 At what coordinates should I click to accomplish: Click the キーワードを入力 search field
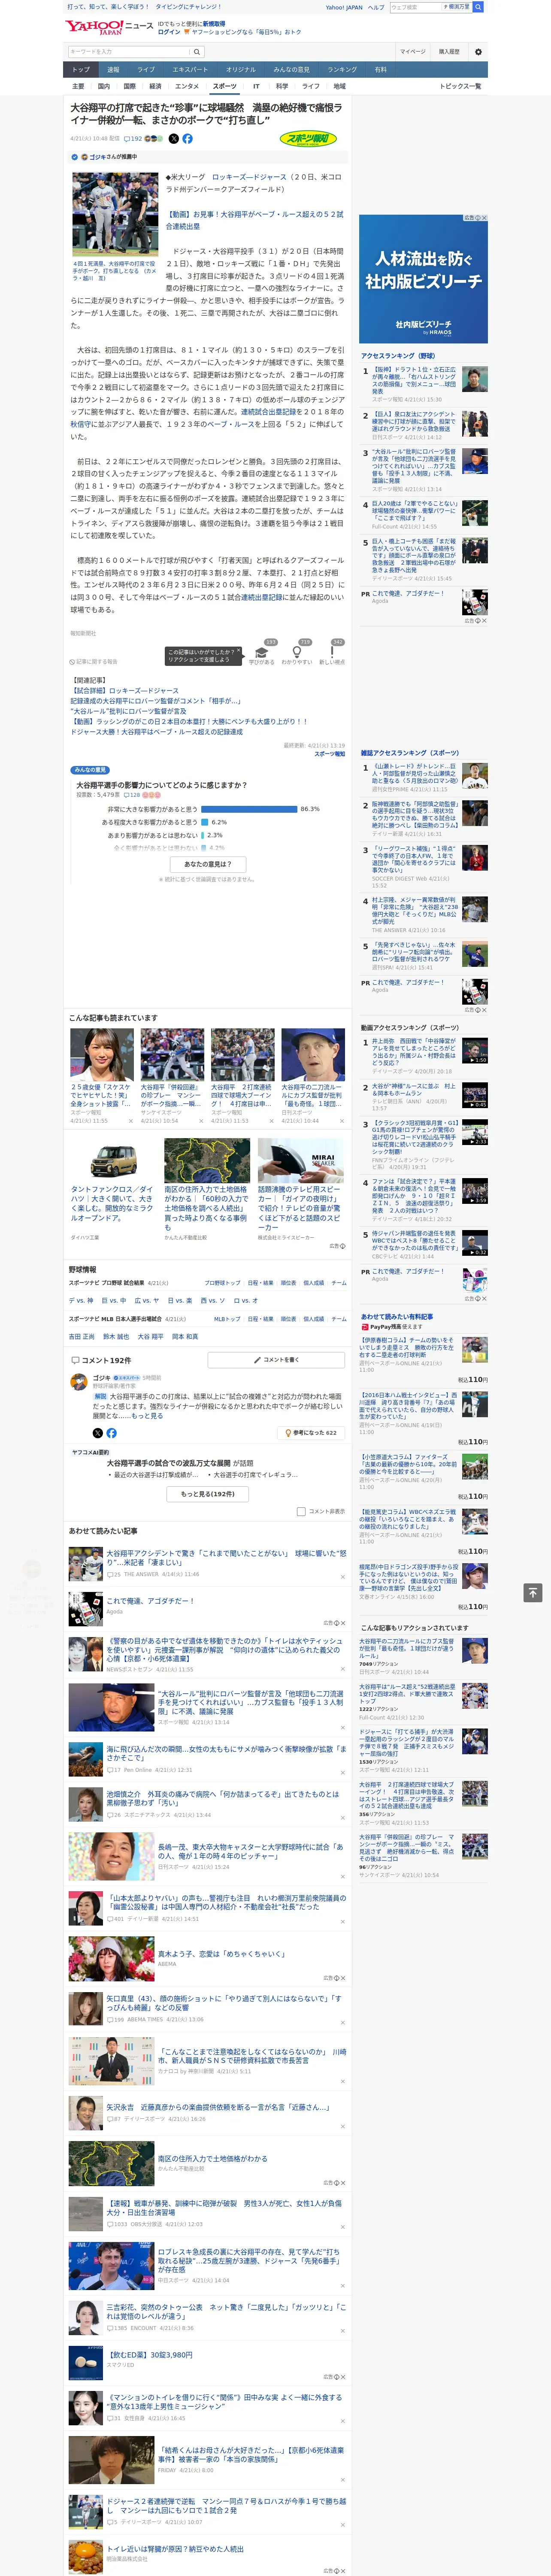128,51
